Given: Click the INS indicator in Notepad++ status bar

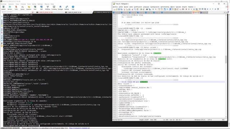Looking at the screenshot, I should (223, 120).
